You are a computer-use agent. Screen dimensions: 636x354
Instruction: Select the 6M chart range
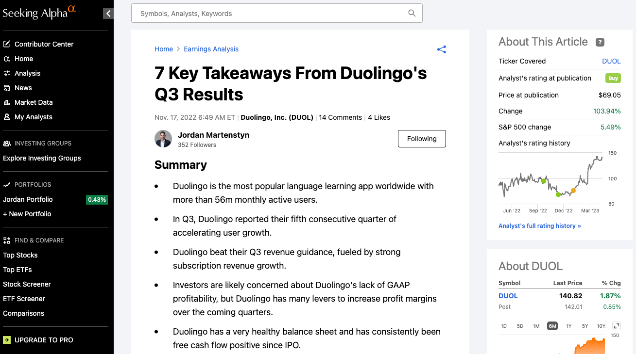click(552, 326)
